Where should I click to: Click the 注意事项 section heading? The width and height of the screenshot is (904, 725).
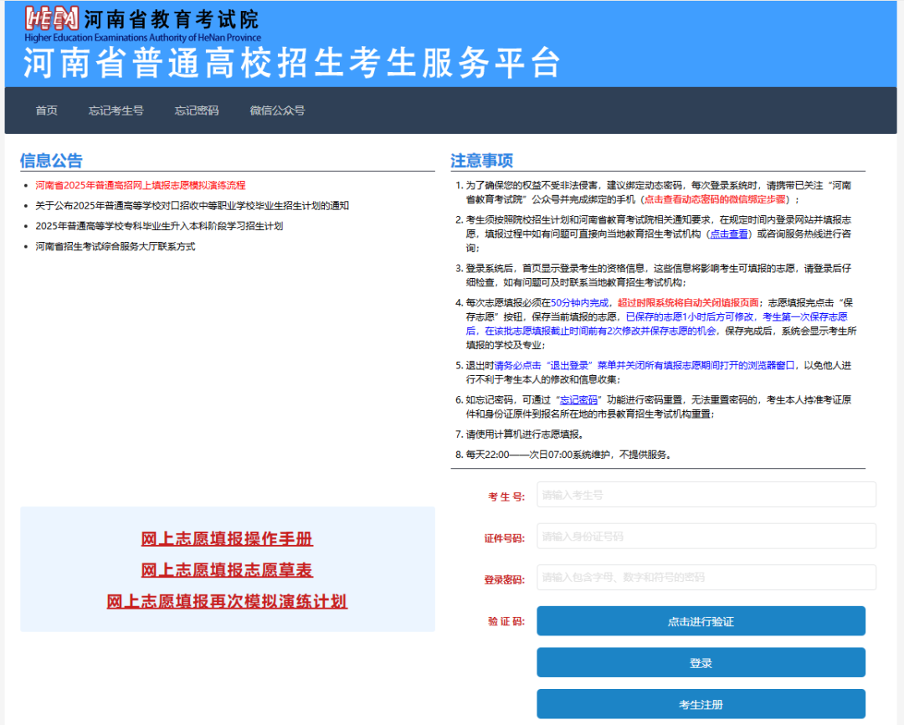482,161
